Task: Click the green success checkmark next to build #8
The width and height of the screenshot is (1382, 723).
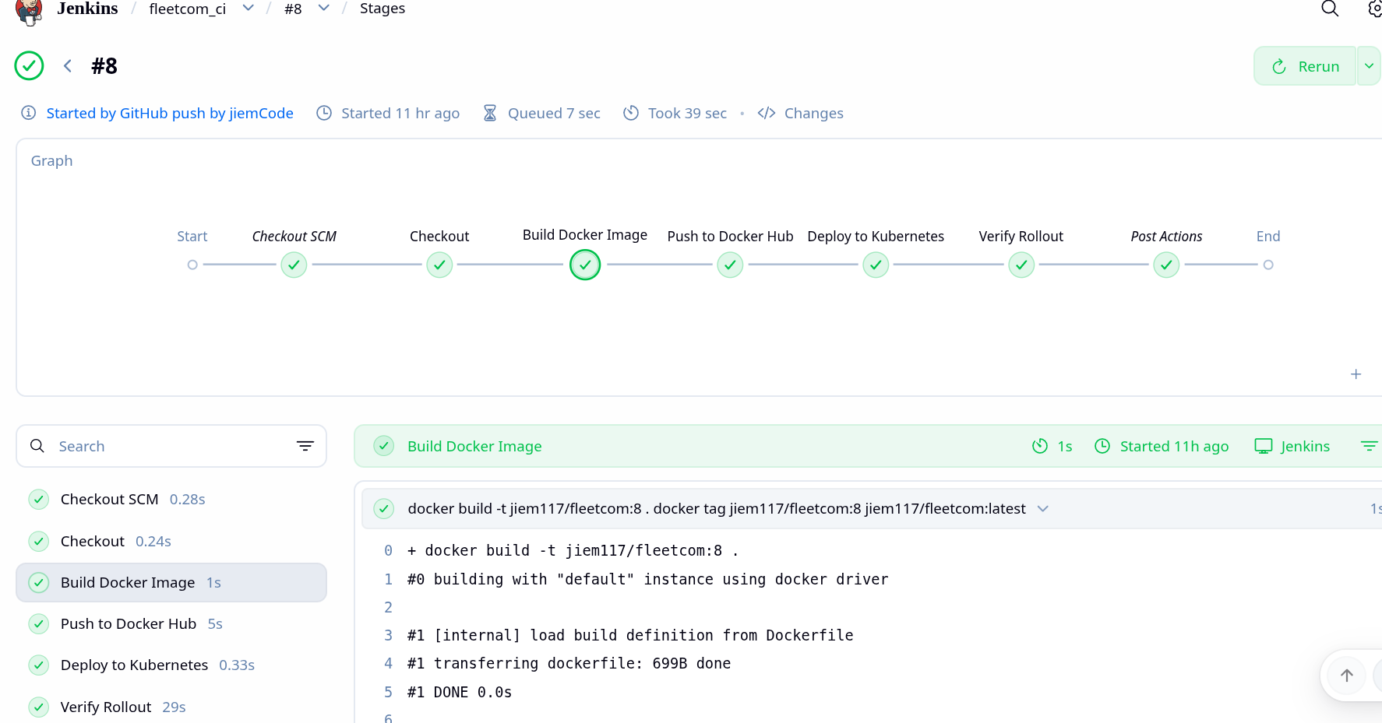Action: point(29,65)
